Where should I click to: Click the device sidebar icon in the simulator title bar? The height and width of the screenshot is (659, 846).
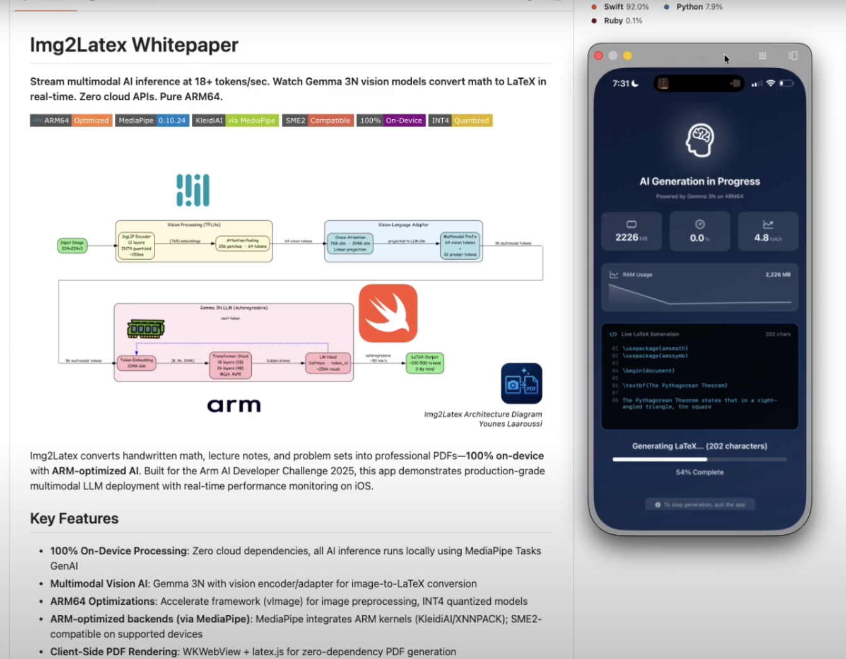[793, 56]
